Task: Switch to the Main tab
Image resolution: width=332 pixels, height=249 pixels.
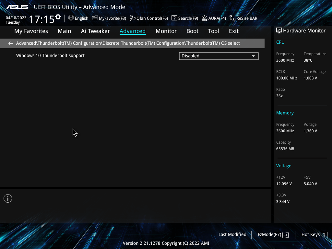Action: click(65, 31)
